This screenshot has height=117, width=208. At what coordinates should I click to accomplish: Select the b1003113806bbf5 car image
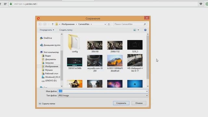pyautogui.click(x=115, y=61)
